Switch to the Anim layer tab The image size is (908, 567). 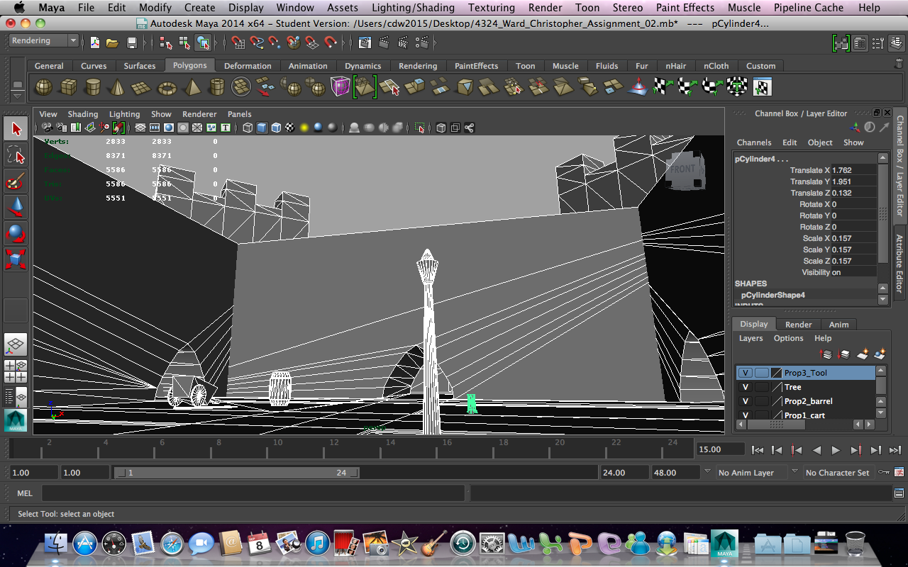838,325
